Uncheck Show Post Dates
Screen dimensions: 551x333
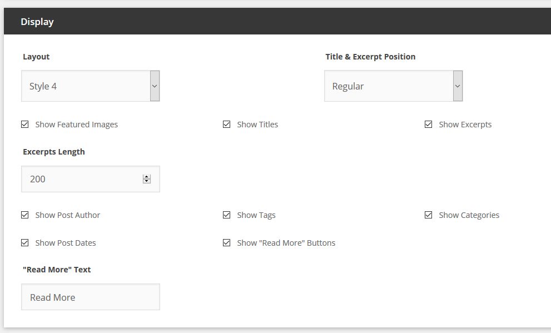[x=25, y=243]
